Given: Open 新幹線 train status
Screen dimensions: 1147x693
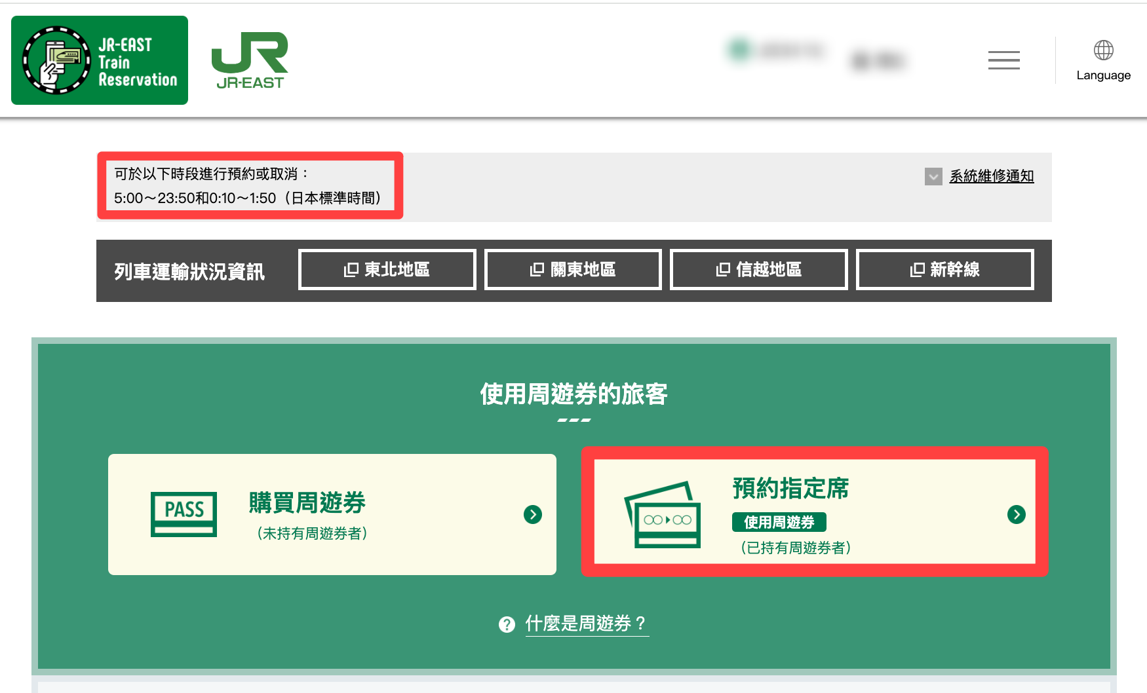Looking at the screenshot, I should (x=944, y=269).
